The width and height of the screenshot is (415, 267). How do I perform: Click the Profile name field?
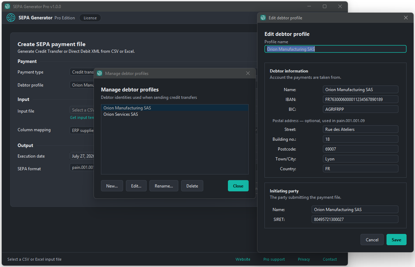click(335, 49)
